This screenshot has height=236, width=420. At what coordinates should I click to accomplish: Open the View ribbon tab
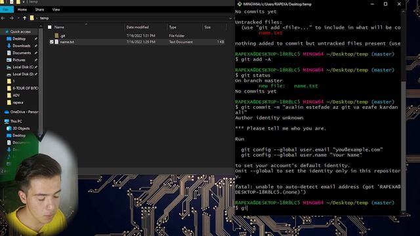56,10
